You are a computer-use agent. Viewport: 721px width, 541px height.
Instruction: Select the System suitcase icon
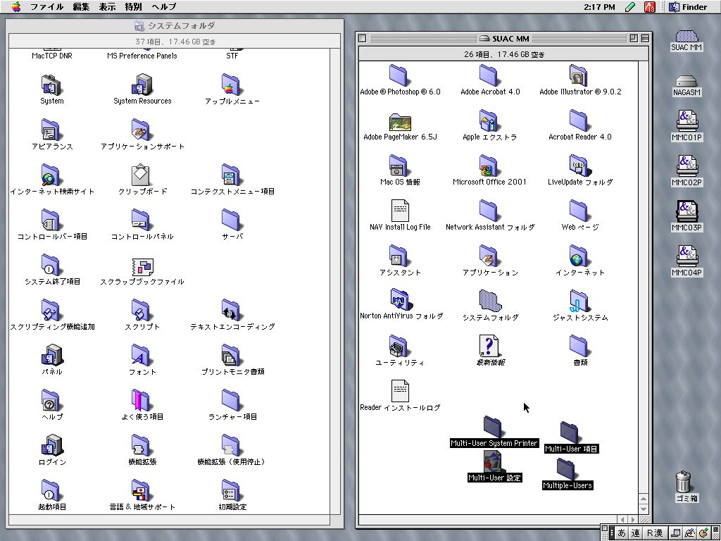pos(51,85)
